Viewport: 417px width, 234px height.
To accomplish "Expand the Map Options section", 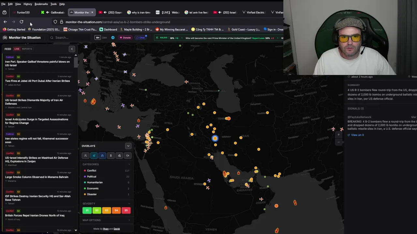I will [106, 220].
